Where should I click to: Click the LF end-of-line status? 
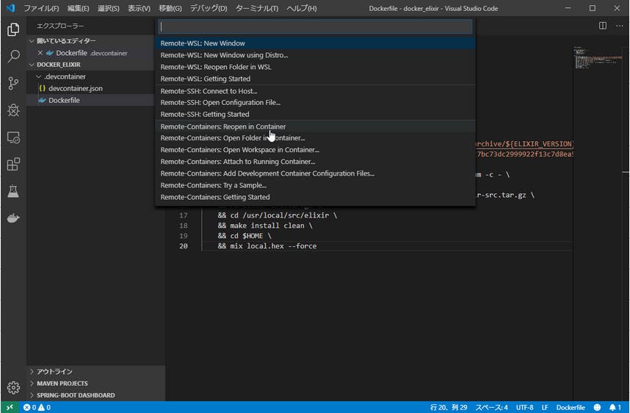coord(544,407)
